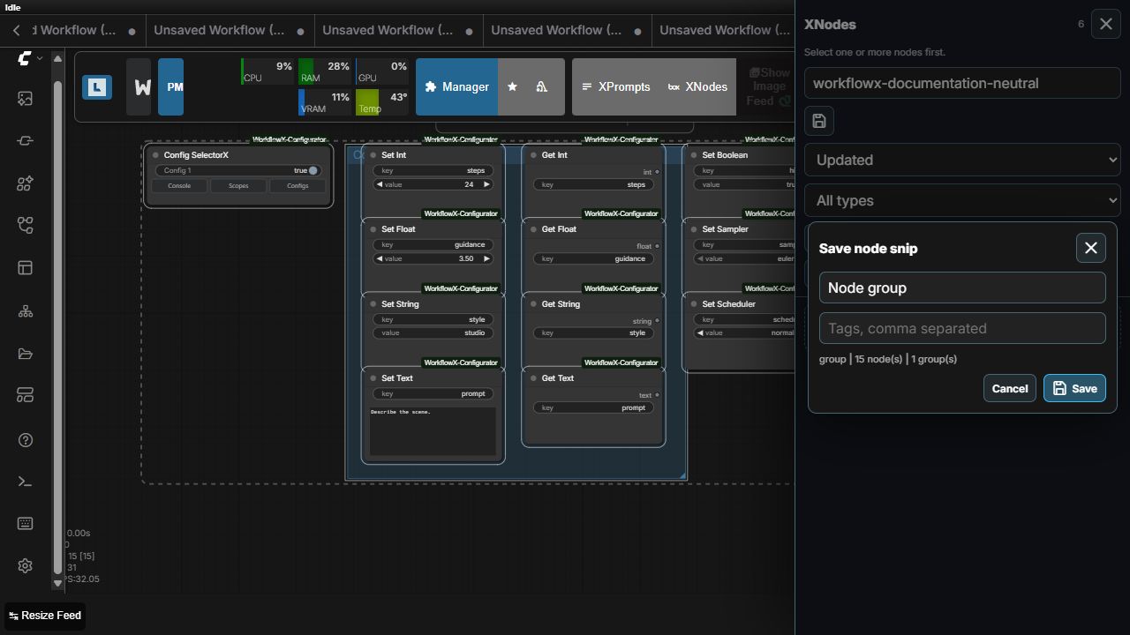This screenshot has height=635, width=1130.
Task: Collapse the Set String node via its dot
Action: tap(373, 304)
